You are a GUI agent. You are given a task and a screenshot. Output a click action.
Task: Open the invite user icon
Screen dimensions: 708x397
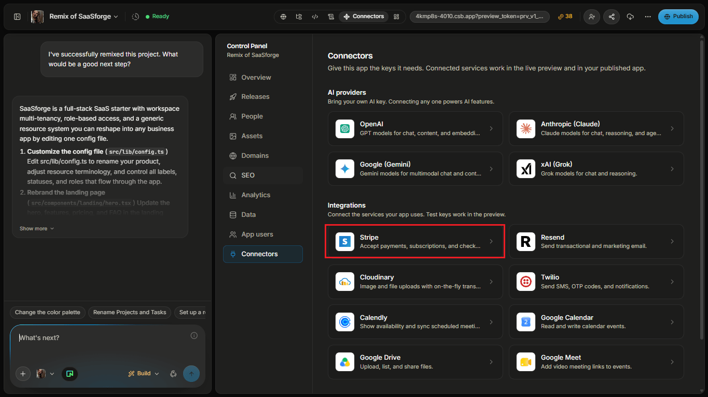click(592, 17)
